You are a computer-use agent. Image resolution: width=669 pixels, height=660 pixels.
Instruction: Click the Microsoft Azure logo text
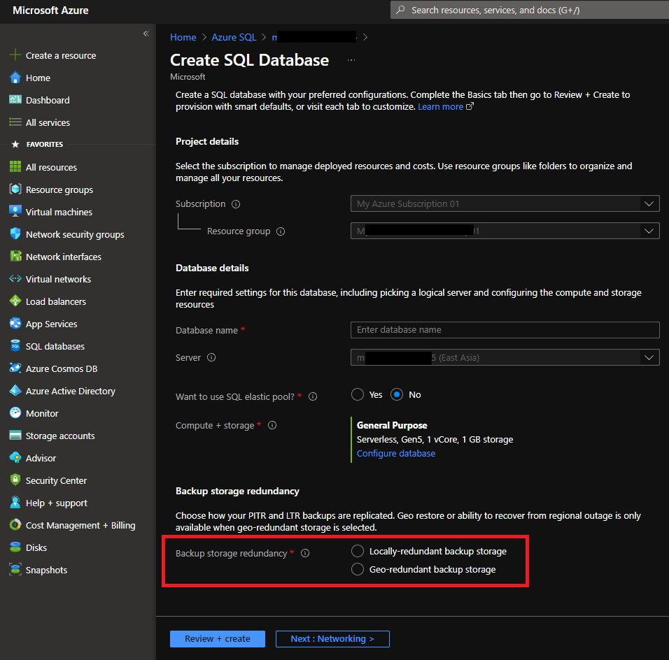coord(50,10)
